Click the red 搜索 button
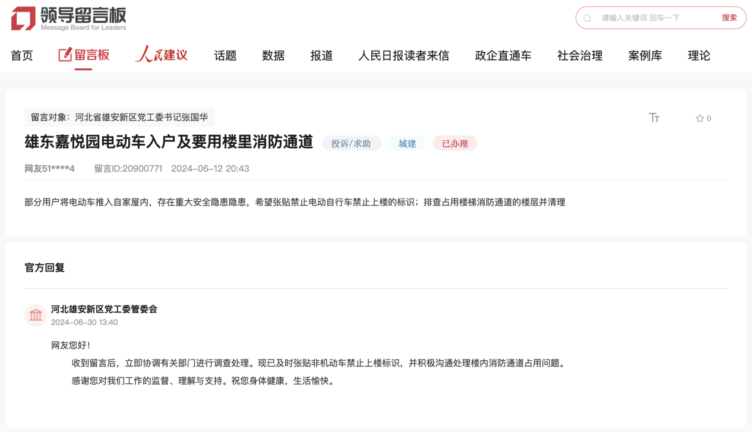Viewport: 752px width, 432px height. pos(729,18)
